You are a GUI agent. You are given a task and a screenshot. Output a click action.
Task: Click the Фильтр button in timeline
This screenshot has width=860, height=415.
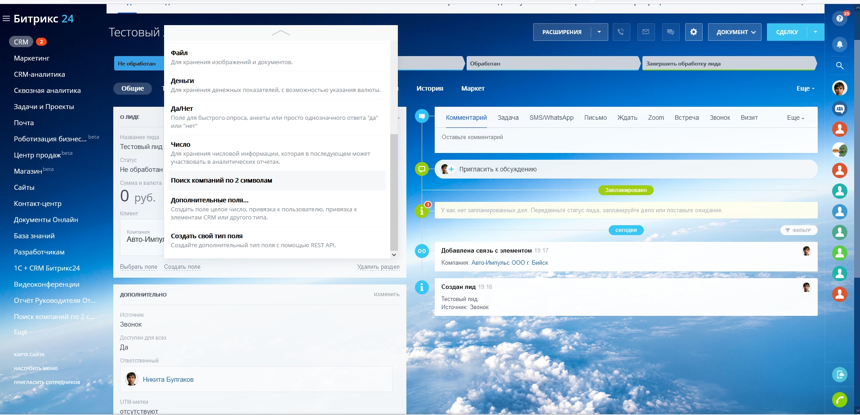(x=798, y=230)
